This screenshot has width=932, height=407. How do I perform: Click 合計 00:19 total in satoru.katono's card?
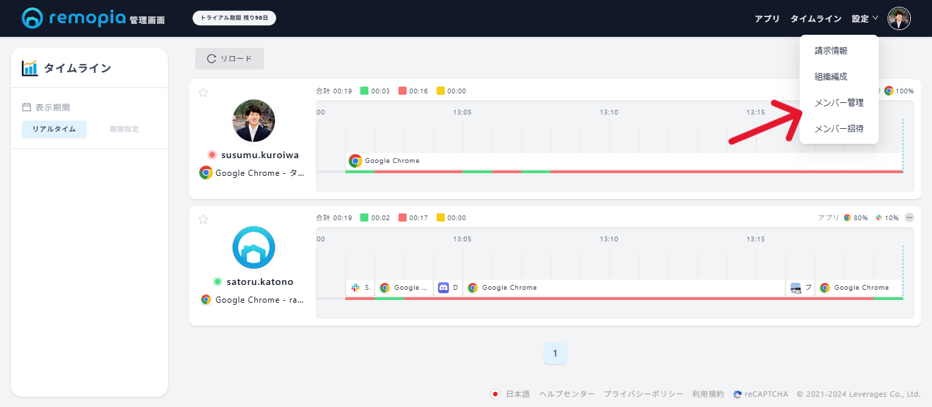[x=334, y=217]
